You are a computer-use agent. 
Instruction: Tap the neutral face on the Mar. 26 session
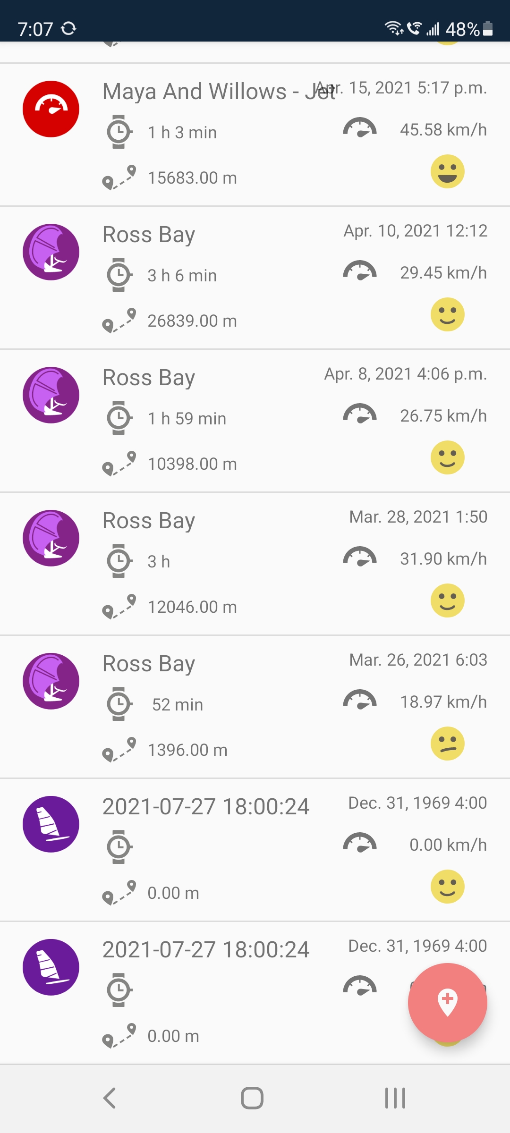pyautogui.click(x=447, y=744)
